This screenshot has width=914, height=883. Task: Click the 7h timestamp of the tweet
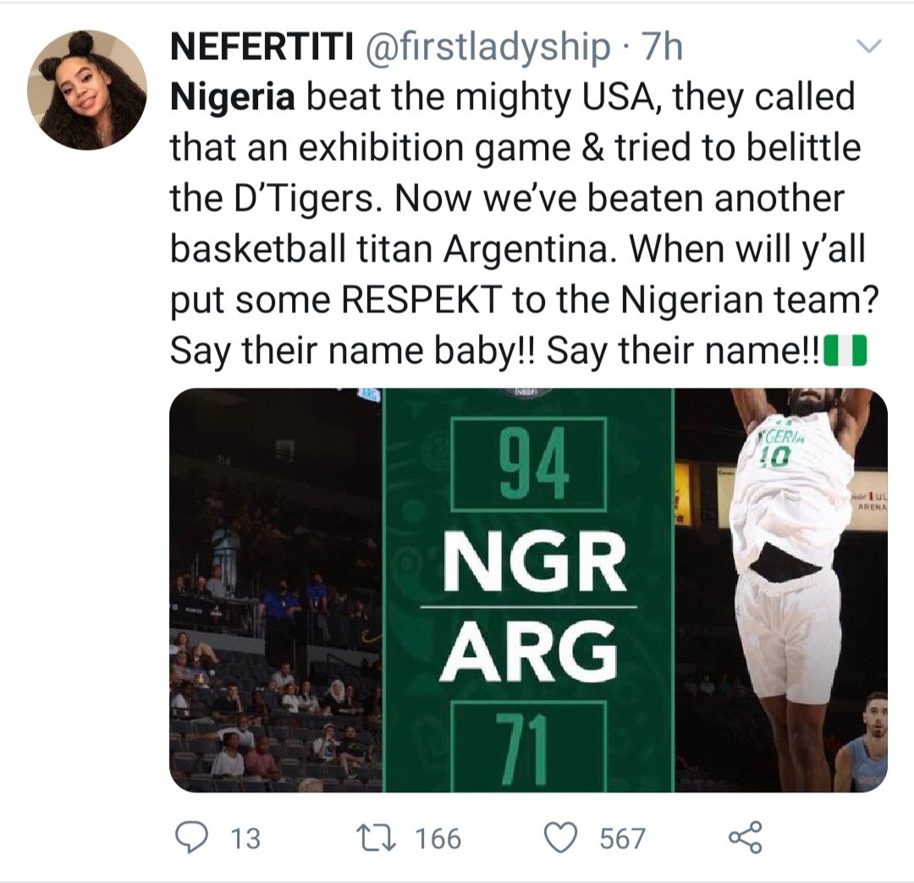663,49
